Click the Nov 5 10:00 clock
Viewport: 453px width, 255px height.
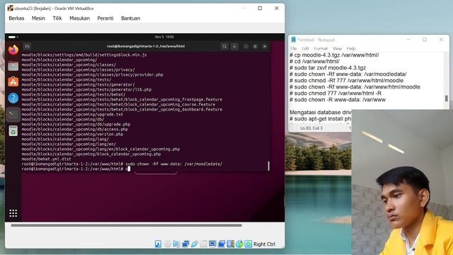[164, 37]
